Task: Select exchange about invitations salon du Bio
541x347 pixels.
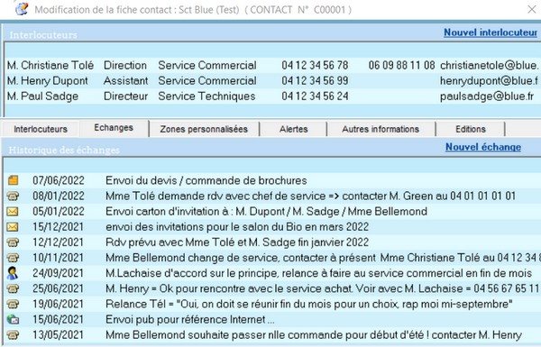Action: point(237,226)
